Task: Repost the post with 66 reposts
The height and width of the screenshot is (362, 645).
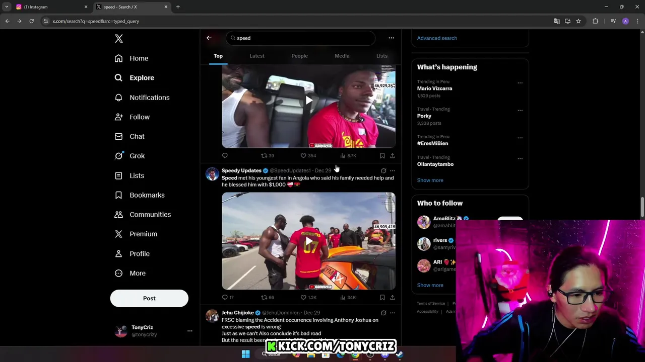Action: (x=268, y=298)
